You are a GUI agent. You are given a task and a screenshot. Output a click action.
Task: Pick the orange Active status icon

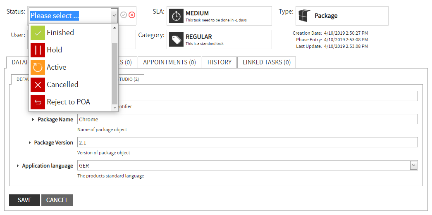pyautogui.click(x=38, y=67)
